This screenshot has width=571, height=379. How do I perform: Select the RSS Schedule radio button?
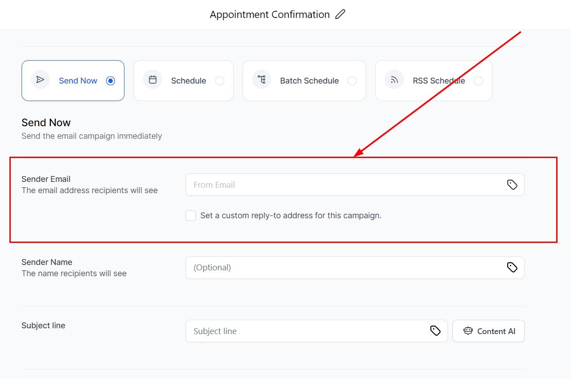coord(478,81)
